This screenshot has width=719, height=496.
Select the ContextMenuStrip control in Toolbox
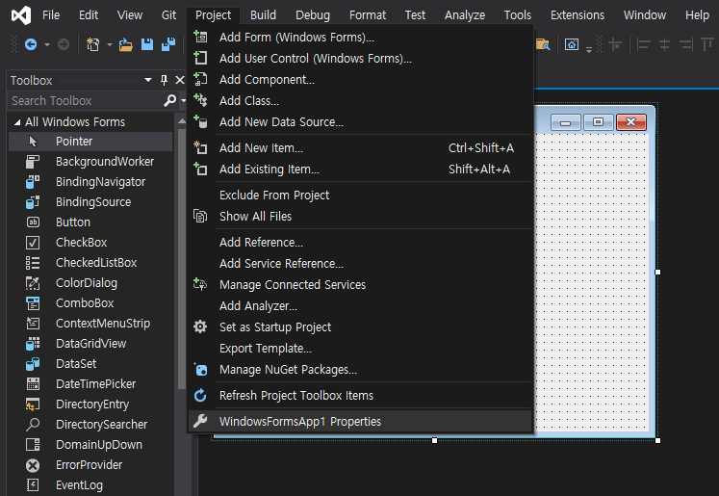pyautogui.click(x=90, y=324)
